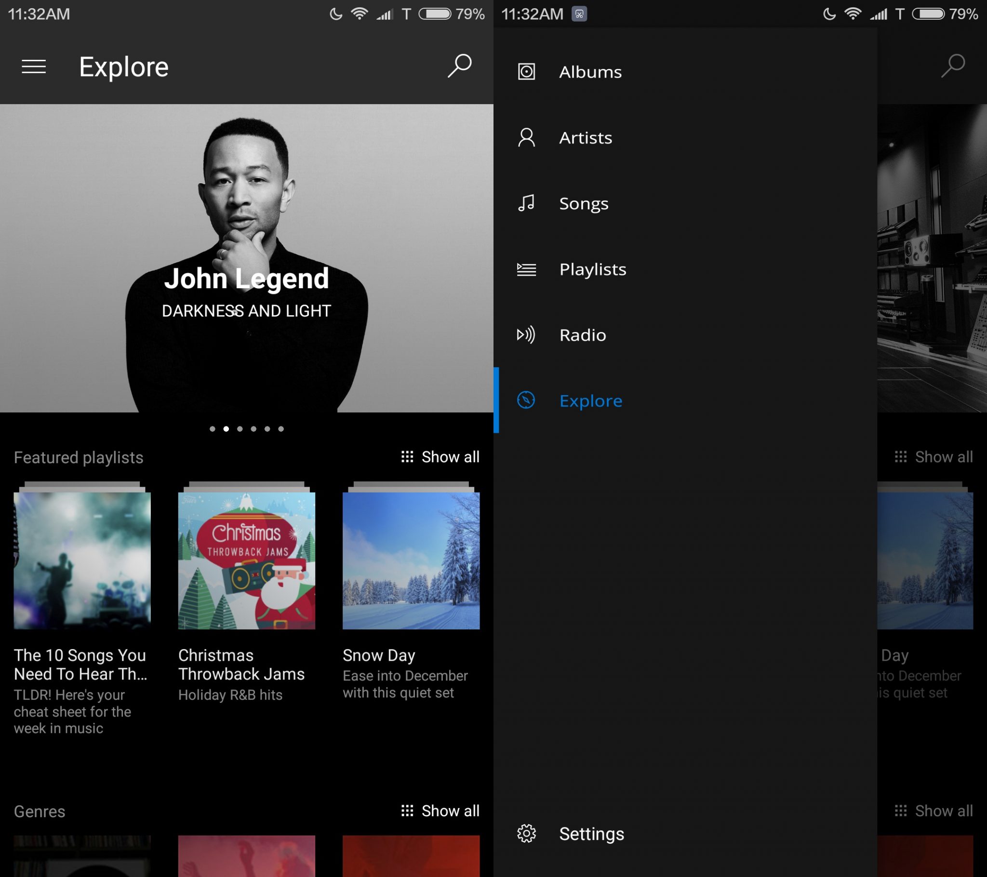Tap the 'Christmas Throwback Jams' title text
This screenshot has width=987, height=877.
241,664
